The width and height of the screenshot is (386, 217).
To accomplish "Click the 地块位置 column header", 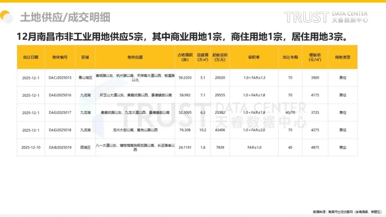I will (x=135, y=57).
